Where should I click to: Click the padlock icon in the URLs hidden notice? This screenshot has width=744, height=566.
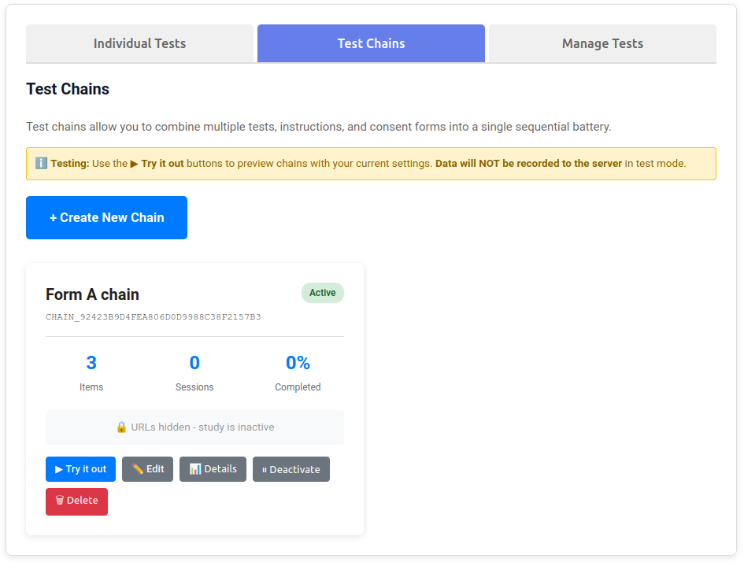121,427
